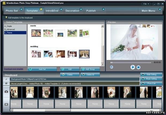Click the arrow icon on Decoration tab
166x115 pixels.
81,9
